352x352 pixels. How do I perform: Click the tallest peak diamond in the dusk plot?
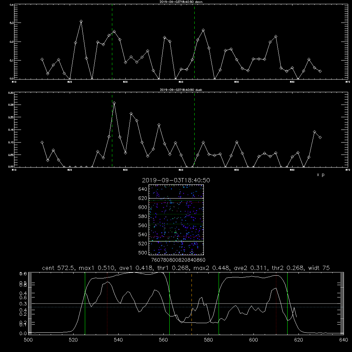click(114, 103)
